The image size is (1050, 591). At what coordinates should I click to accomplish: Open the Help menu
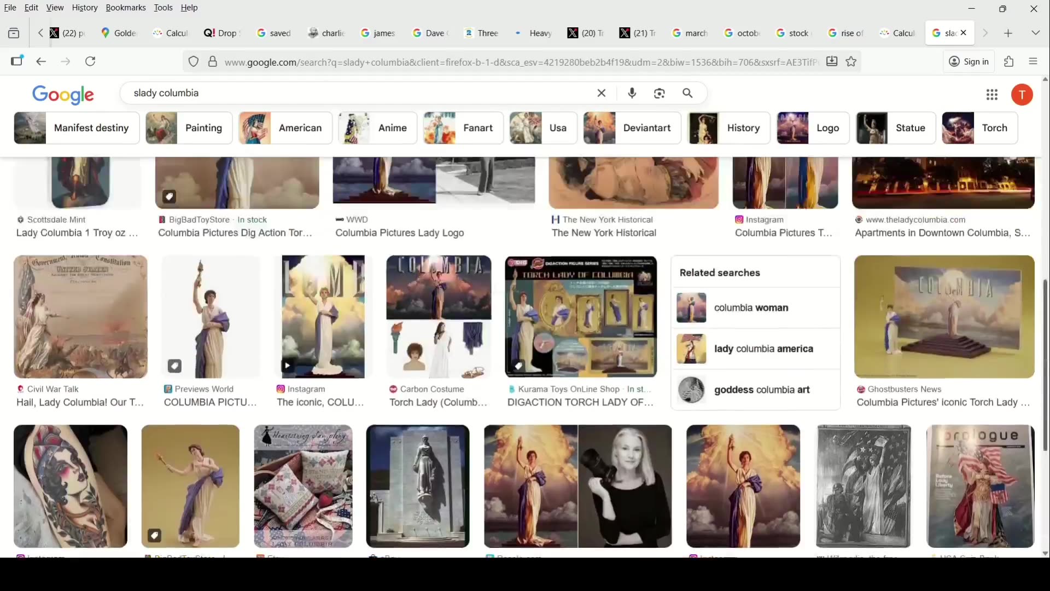click(x=189, y=8)
